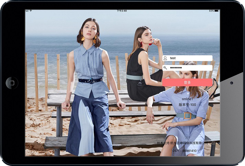Open settings via the gear icon
This screenshot has width=245, height=166.
click(x=213, y=143)
